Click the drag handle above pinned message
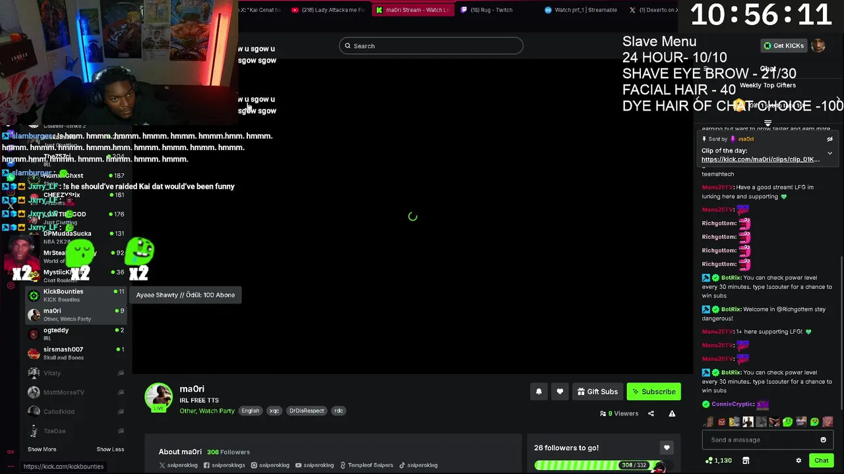844x474 pixels. coord(768,123)
